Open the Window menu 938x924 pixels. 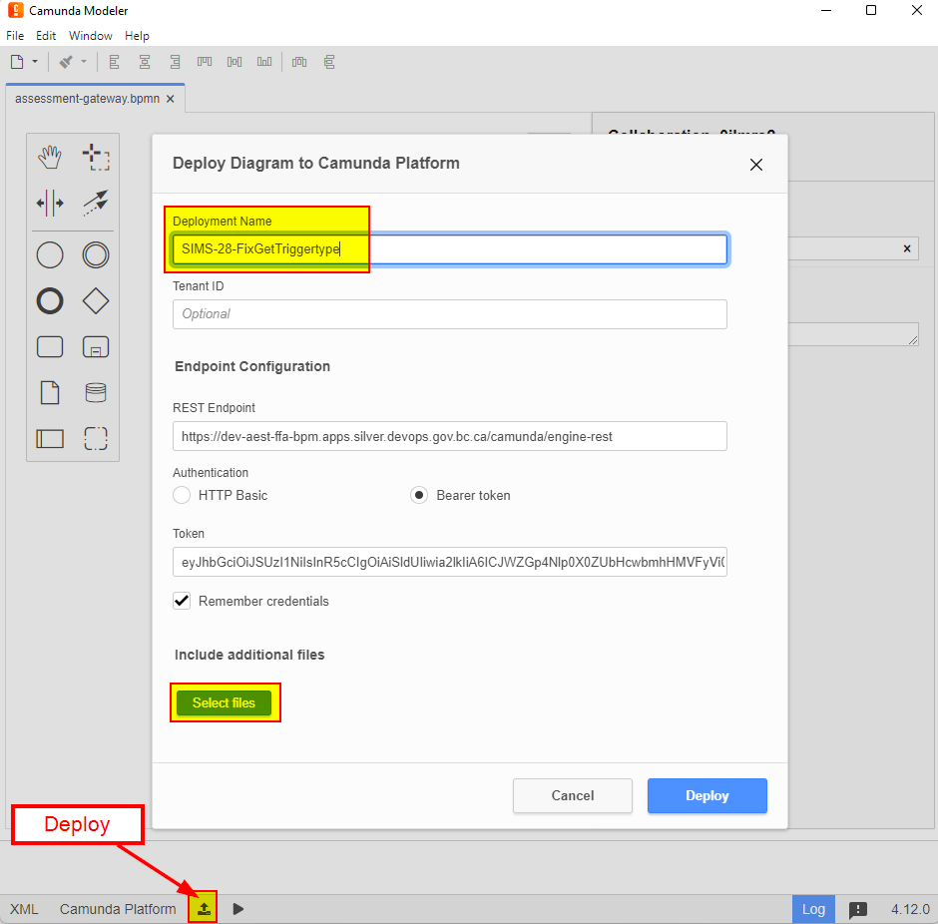point(91,35)
